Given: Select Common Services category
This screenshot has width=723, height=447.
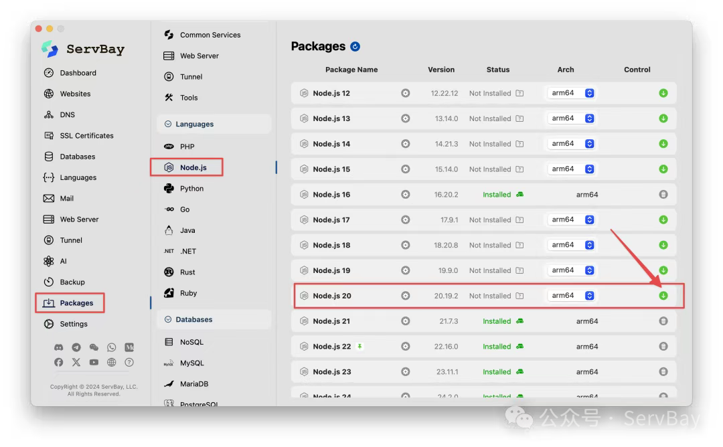Looking at the screenshot, I should (x=202, y=35).
